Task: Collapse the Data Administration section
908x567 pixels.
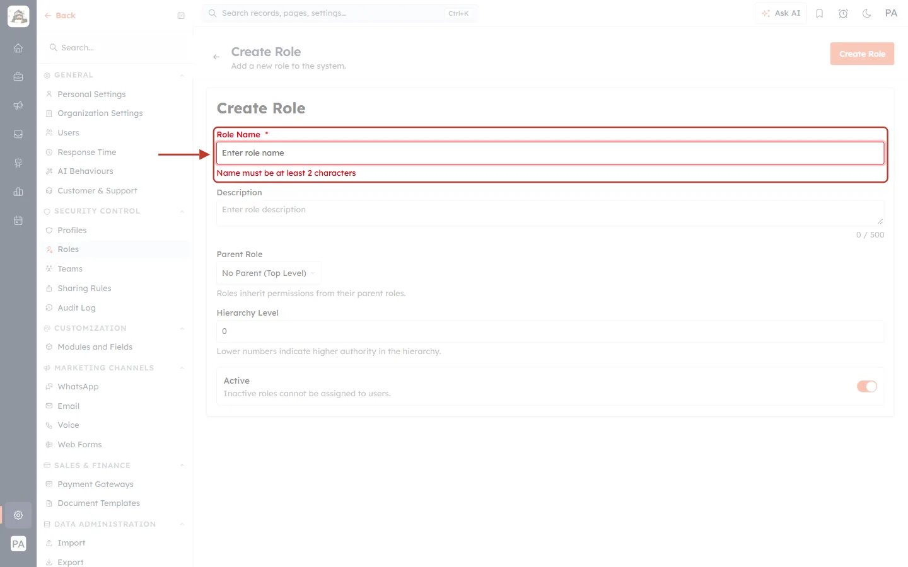Action: tap(182, 525)
